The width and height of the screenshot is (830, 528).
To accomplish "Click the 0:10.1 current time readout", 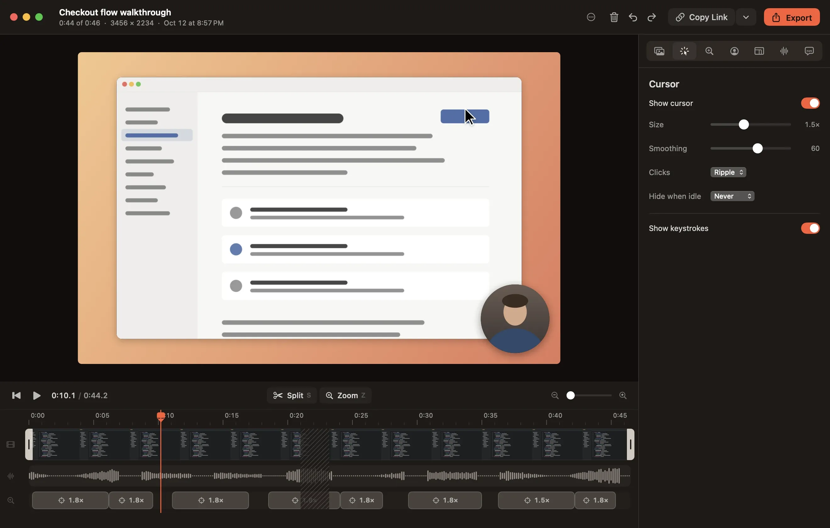I will 63,395.
